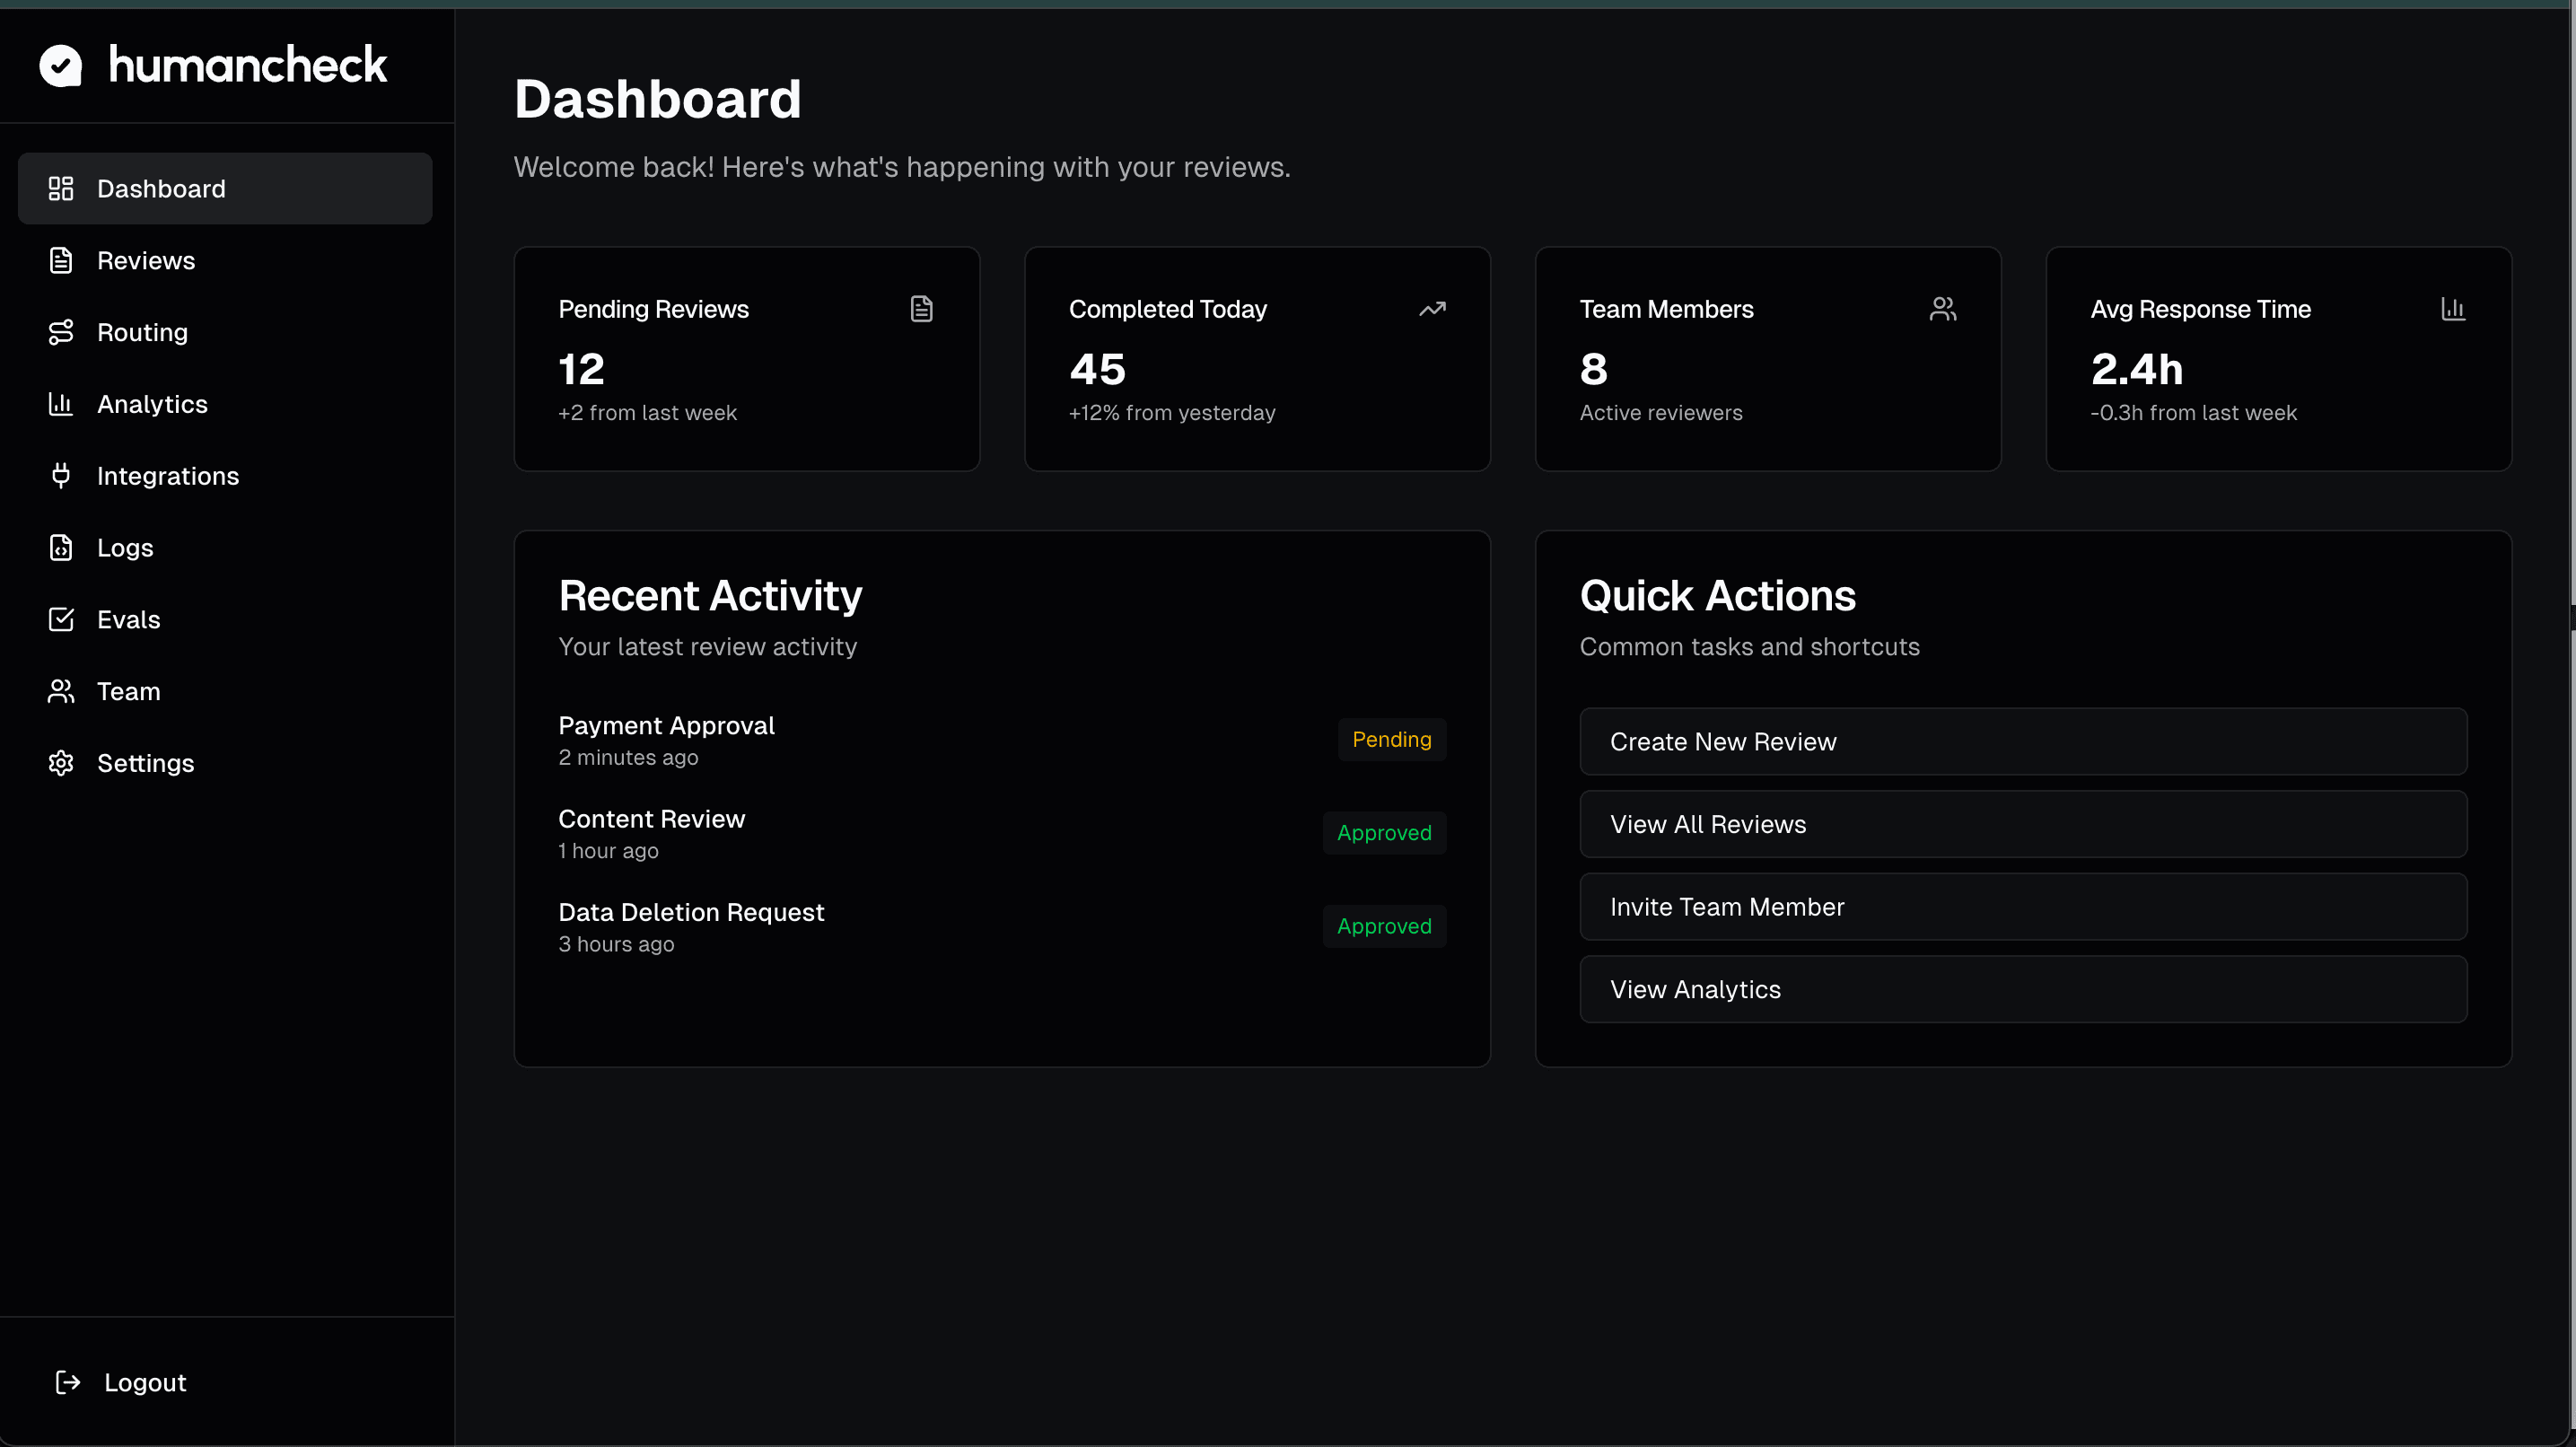Select the Integrations plug icon
2576x1447 pixels.
(x=61, y=475)
